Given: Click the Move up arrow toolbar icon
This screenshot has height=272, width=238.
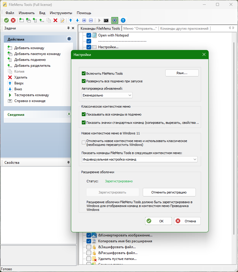Looking at the screenshot, I should tap(71, 20).
